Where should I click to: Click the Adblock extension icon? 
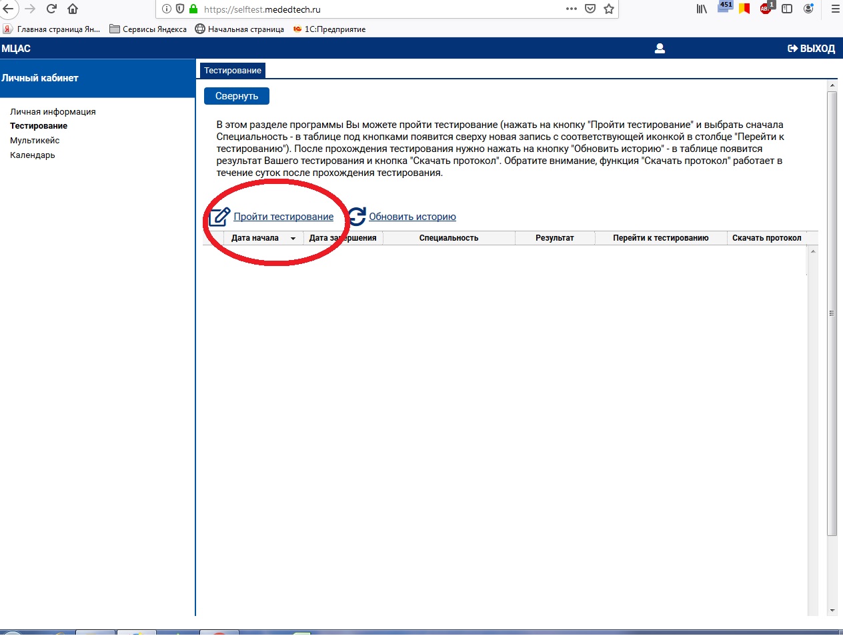766,9
